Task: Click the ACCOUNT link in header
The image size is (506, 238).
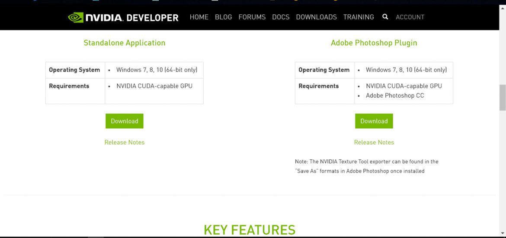Action: point(410,17)
